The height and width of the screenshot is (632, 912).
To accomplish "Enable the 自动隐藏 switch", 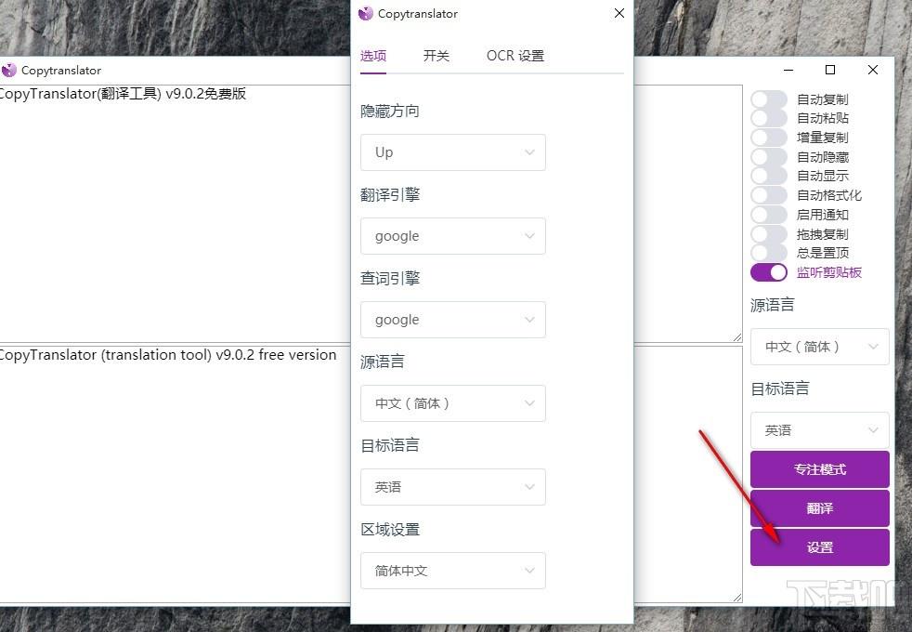I will coord(768,157).
